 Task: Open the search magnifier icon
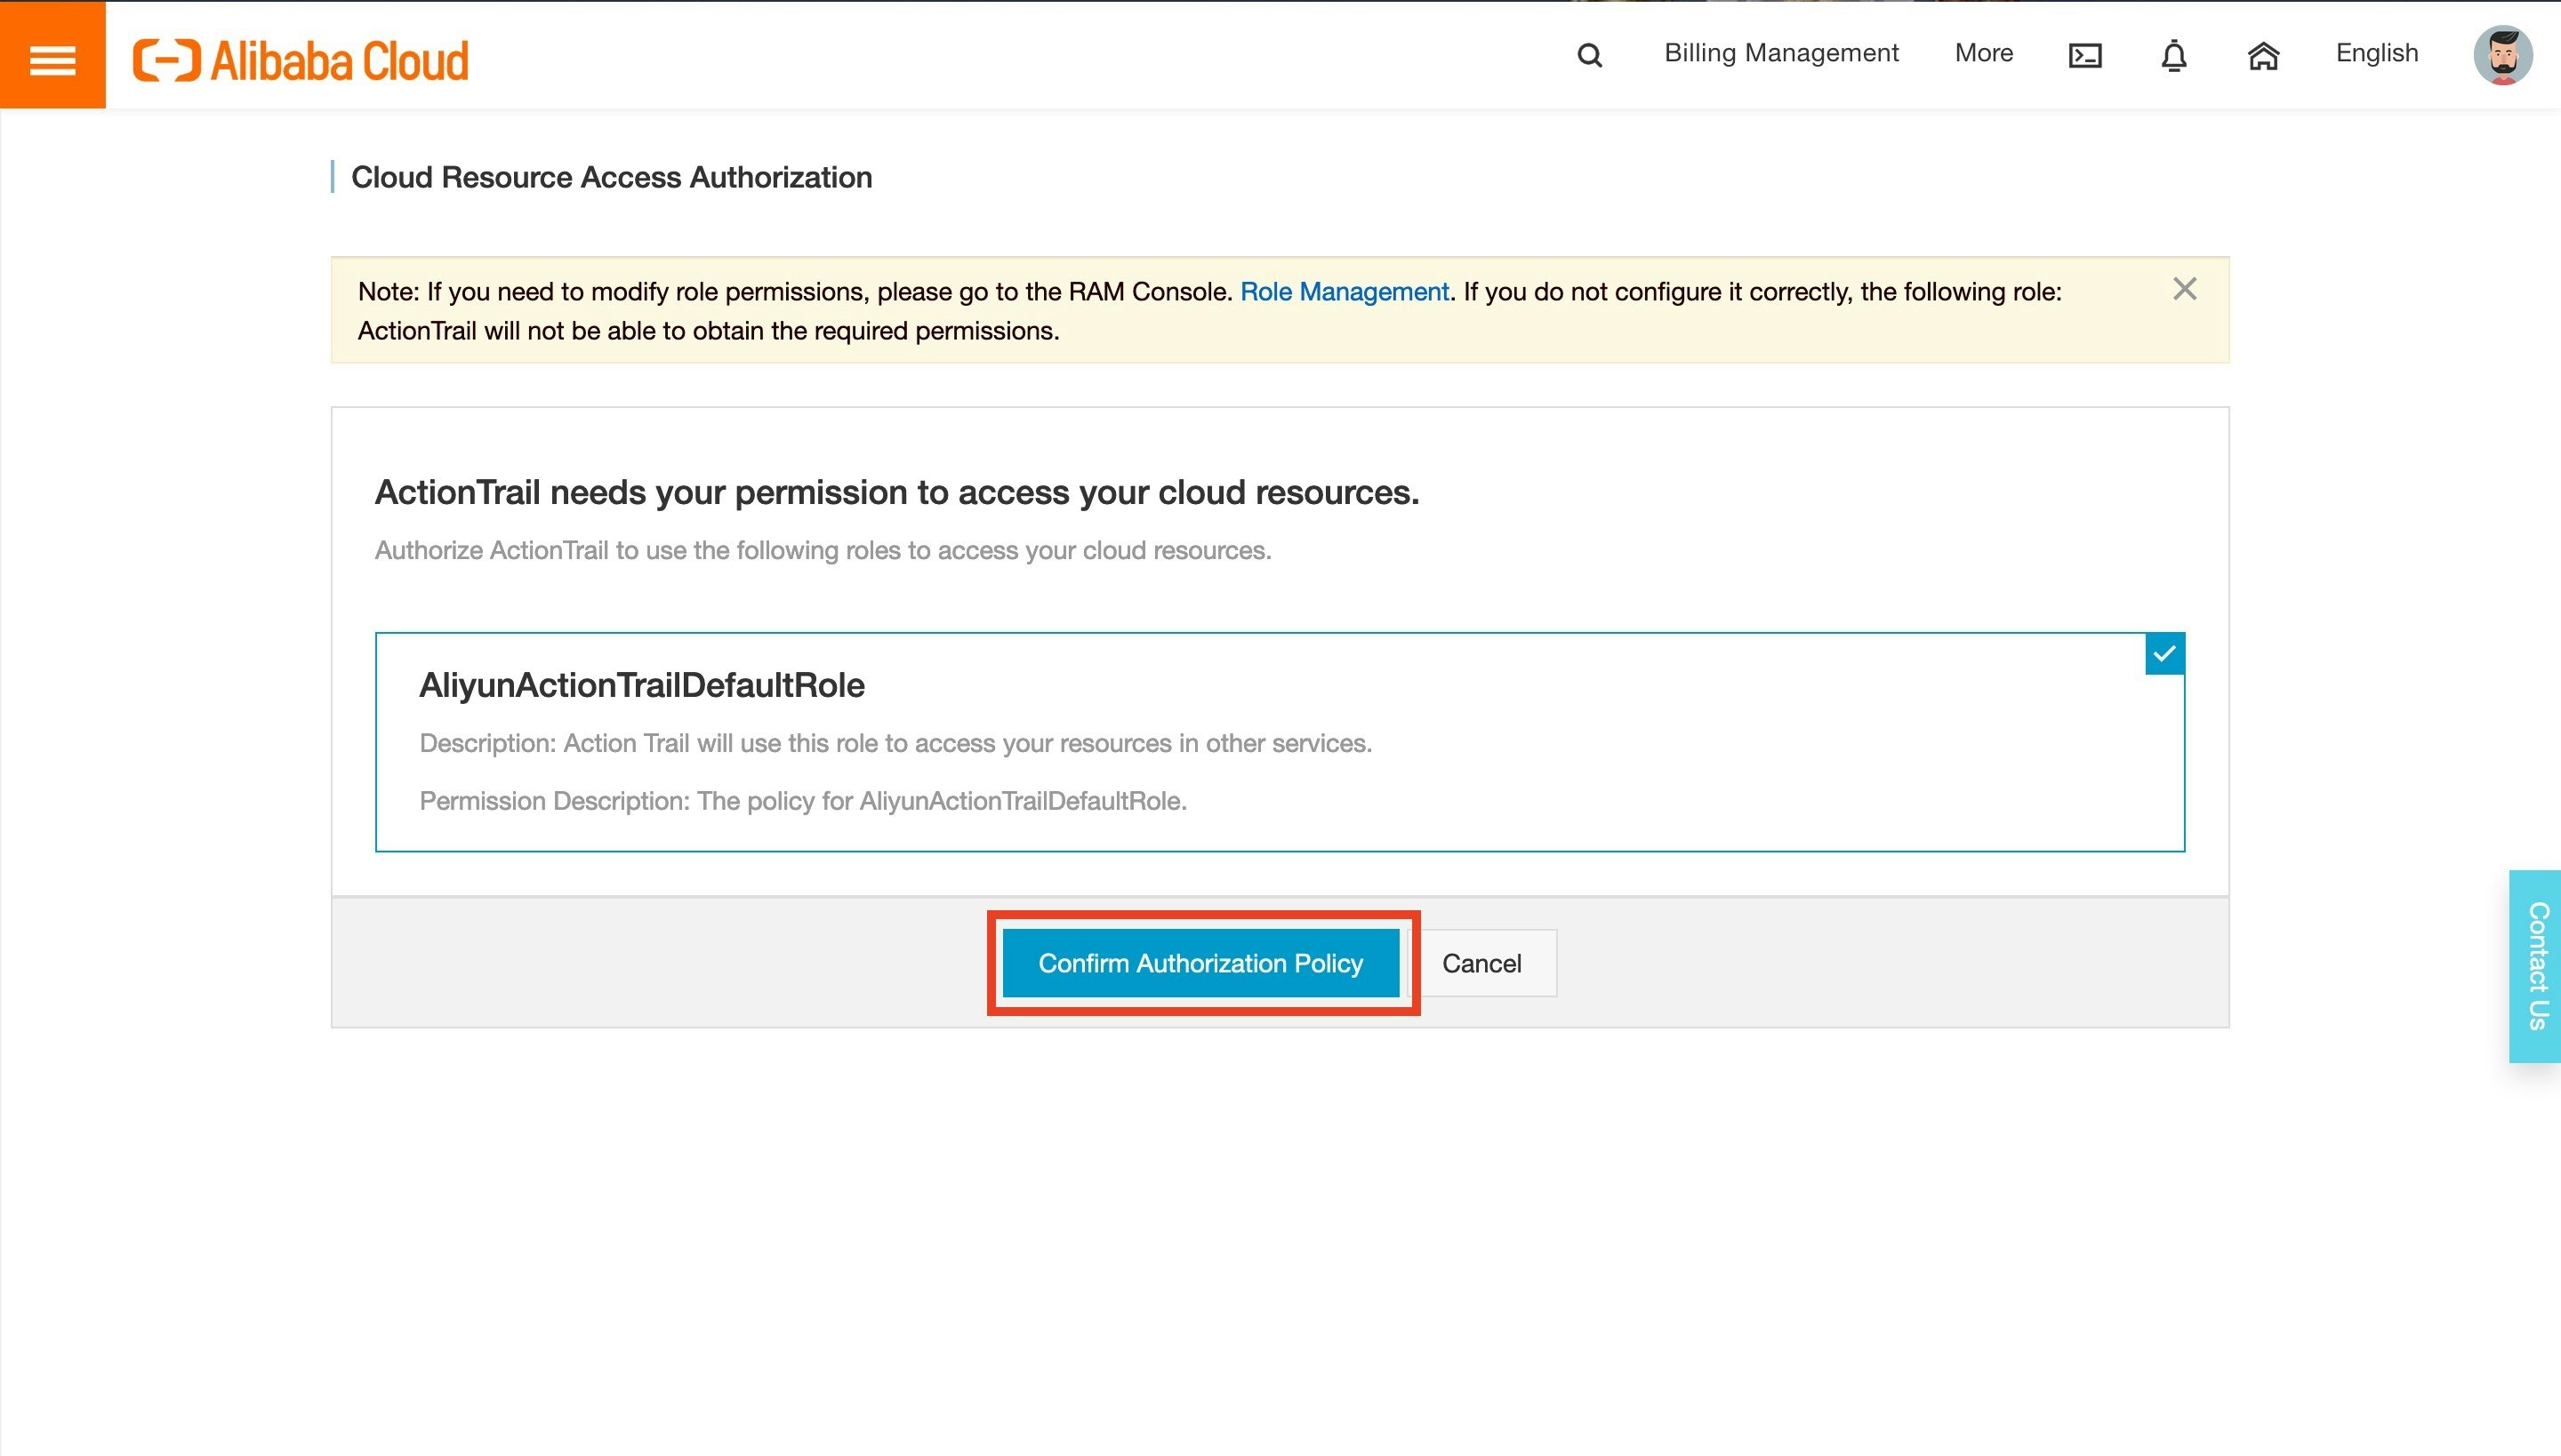click(x=1590, y=55)
